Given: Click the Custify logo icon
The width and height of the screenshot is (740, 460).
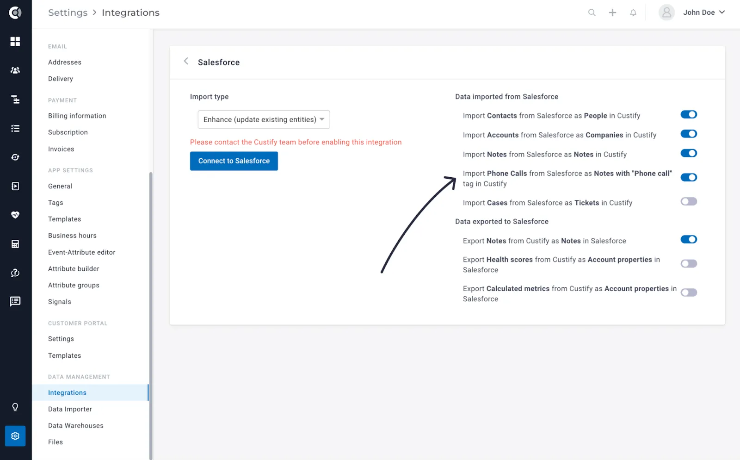Looking at the screenshot, I should click(x=15, y=12).
